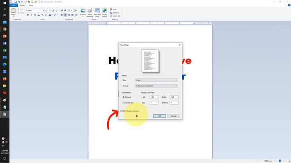
Task: Click the Save icon in quick access toolbar
Action: [15, 2]
